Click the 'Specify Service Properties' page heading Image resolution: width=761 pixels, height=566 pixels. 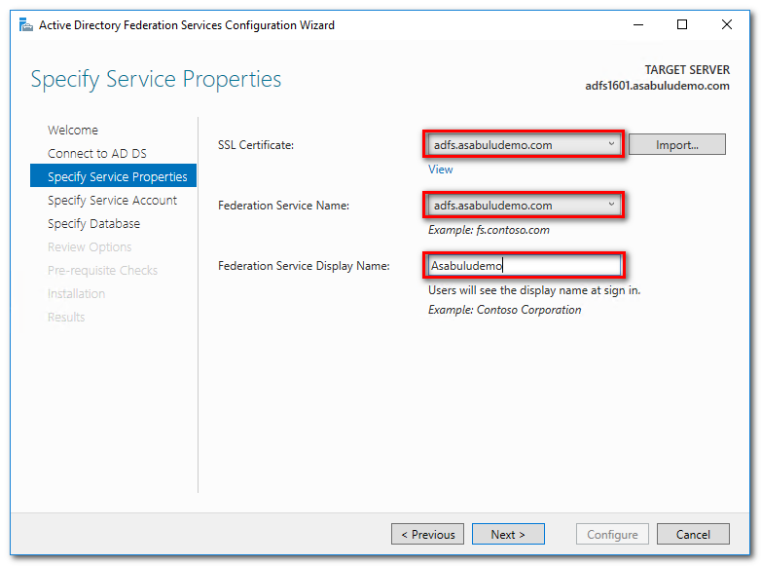pos(156,79)
